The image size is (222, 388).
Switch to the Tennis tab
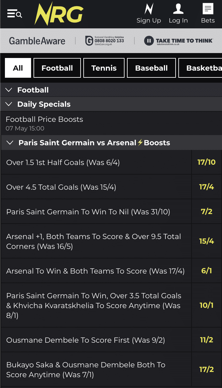[104, 68]
